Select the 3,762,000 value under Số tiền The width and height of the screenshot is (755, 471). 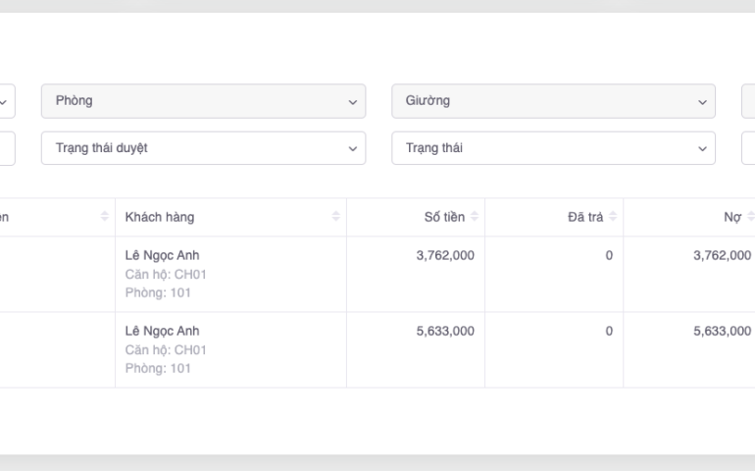coord(445,255)
